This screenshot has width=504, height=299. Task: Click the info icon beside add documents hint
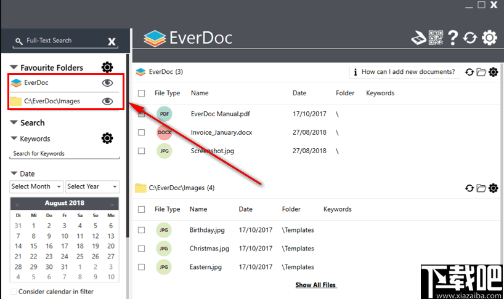tap(355, 72)
